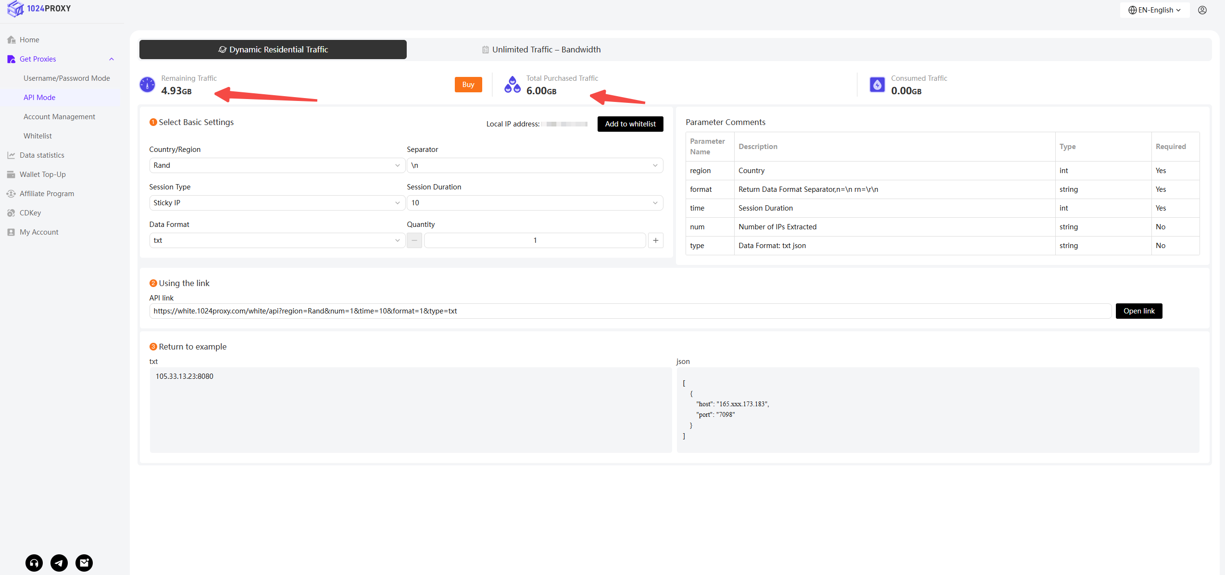Click the email envelope icon
The width and height of the screenshot is (1225, 575).
(84, 562)
